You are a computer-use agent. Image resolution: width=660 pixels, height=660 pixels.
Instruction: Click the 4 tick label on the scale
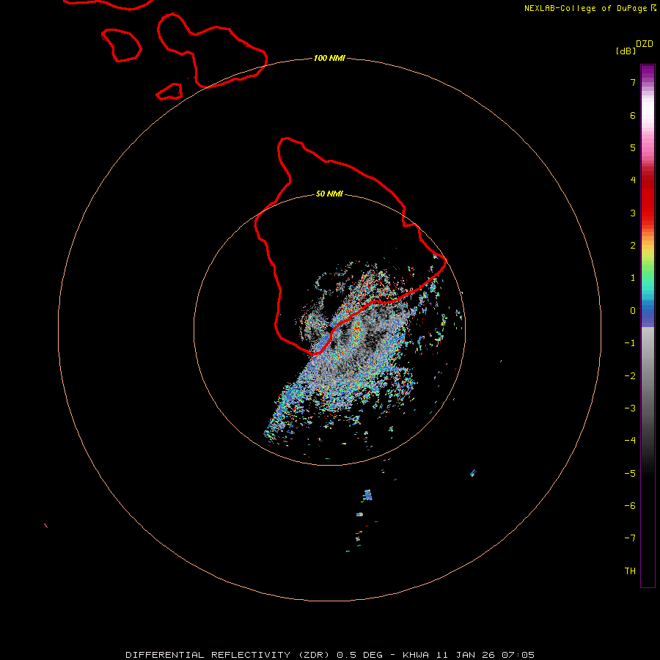633,180
